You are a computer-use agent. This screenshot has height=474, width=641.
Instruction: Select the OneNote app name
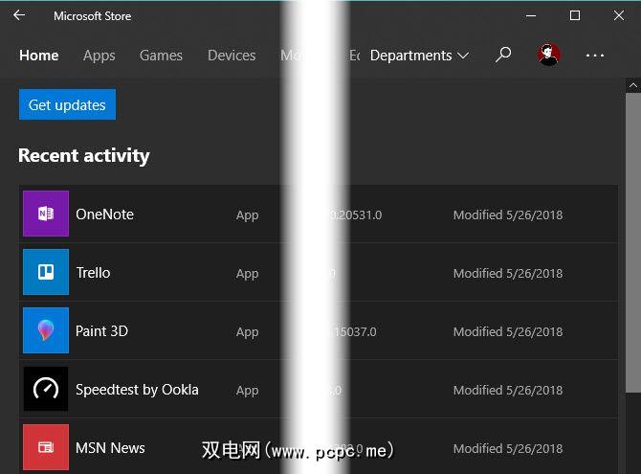[x=104, y=214]
